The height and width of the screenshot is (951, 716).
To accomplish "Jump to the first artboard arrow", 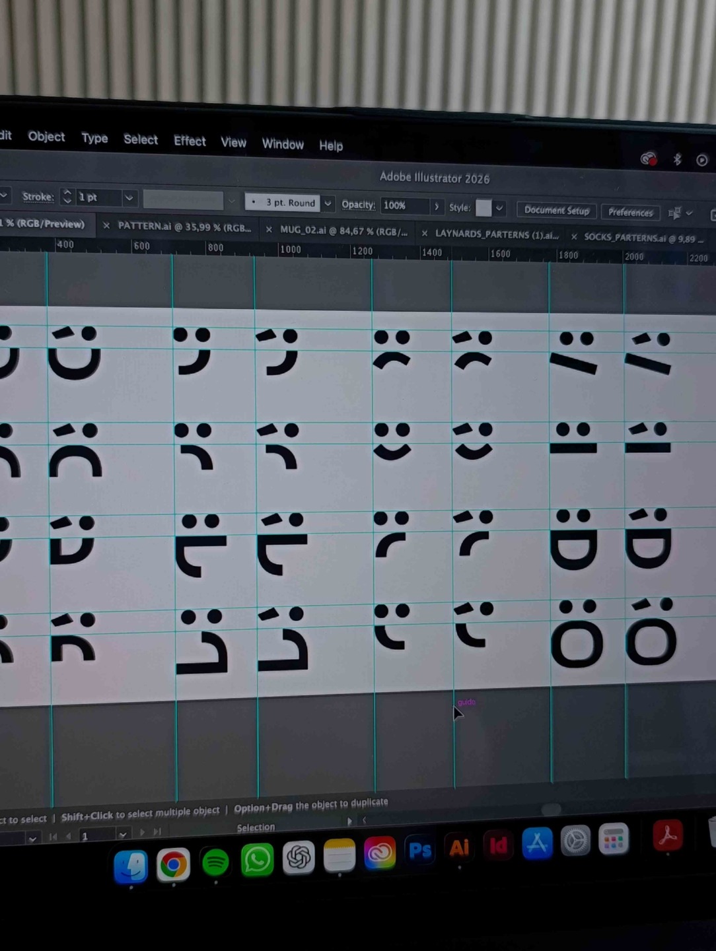I will point(53,837).
